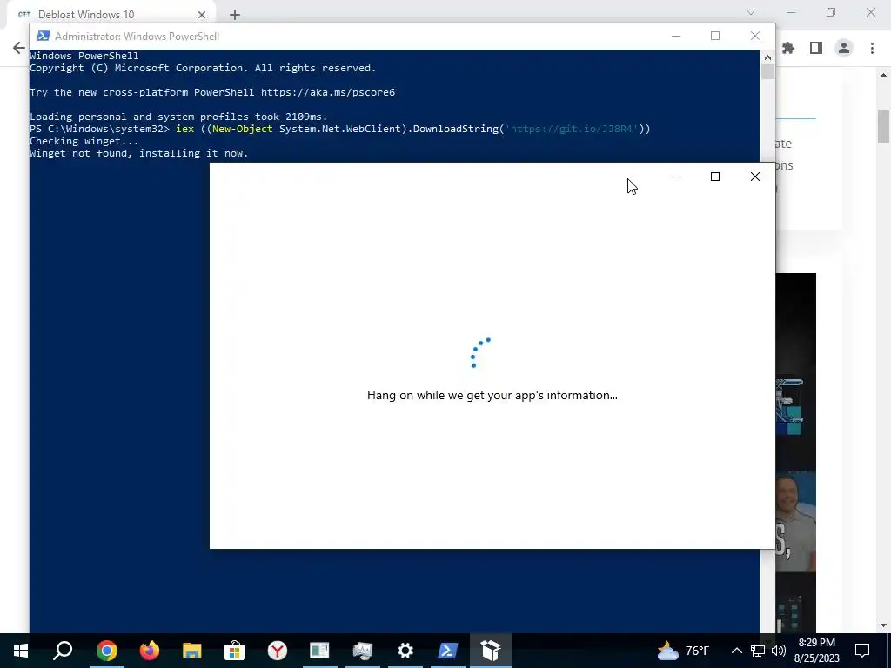Click the aka.ms/pscore6 URL text
The image size is (891, 668).
pos(328,92)
